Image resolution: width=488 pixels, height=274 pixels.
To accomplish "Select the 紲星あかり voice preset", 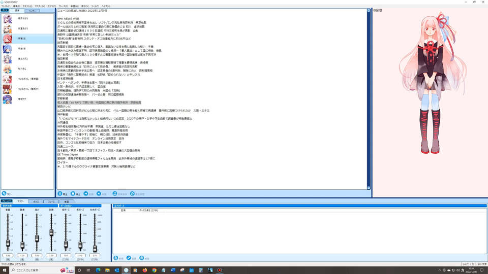I will pyautogui.click(x=27, y=28).
